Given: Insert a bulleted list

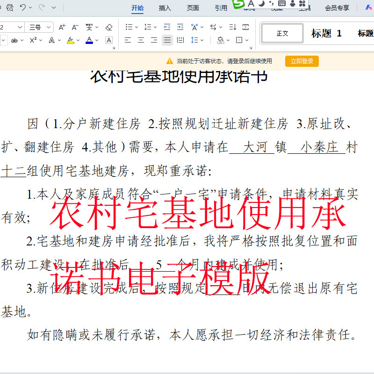Looking at the screenshot, I should click(x=129, y=27).
